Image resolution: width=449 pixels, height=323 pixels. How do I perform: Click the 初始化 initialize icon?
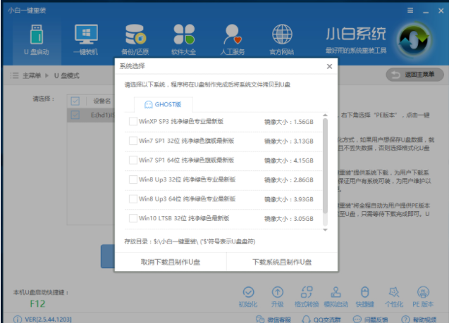click(247, 292)
